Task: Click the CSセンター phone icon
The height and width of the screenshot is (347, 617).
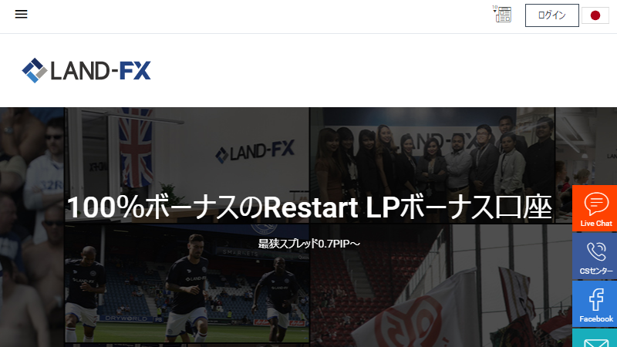Action: [x=596, y=251]
